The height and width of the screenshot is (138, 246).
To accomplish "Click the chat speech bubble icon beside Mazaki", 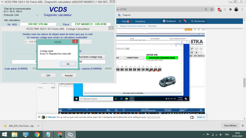I will pos(39,117).
